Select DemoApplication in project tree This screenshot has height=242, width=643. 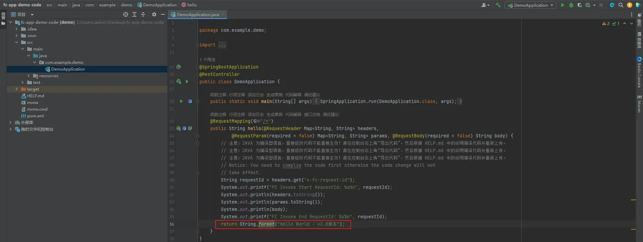click(x=68, y=69)
